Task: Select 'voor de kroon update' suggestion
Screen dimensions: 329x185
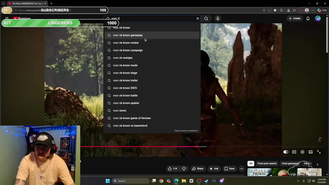Action: 152,103
